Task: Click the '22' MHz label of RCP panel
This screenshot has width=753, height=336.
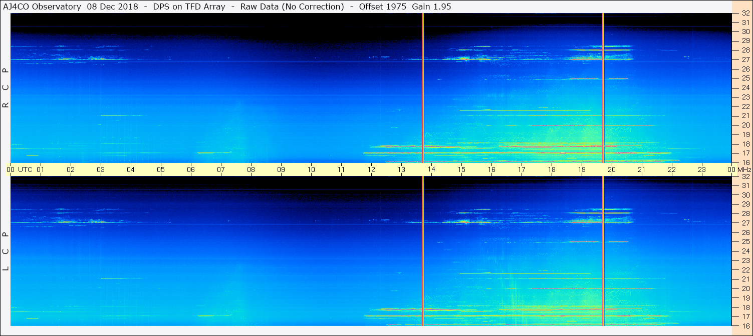Action: (x=746, y=106)
